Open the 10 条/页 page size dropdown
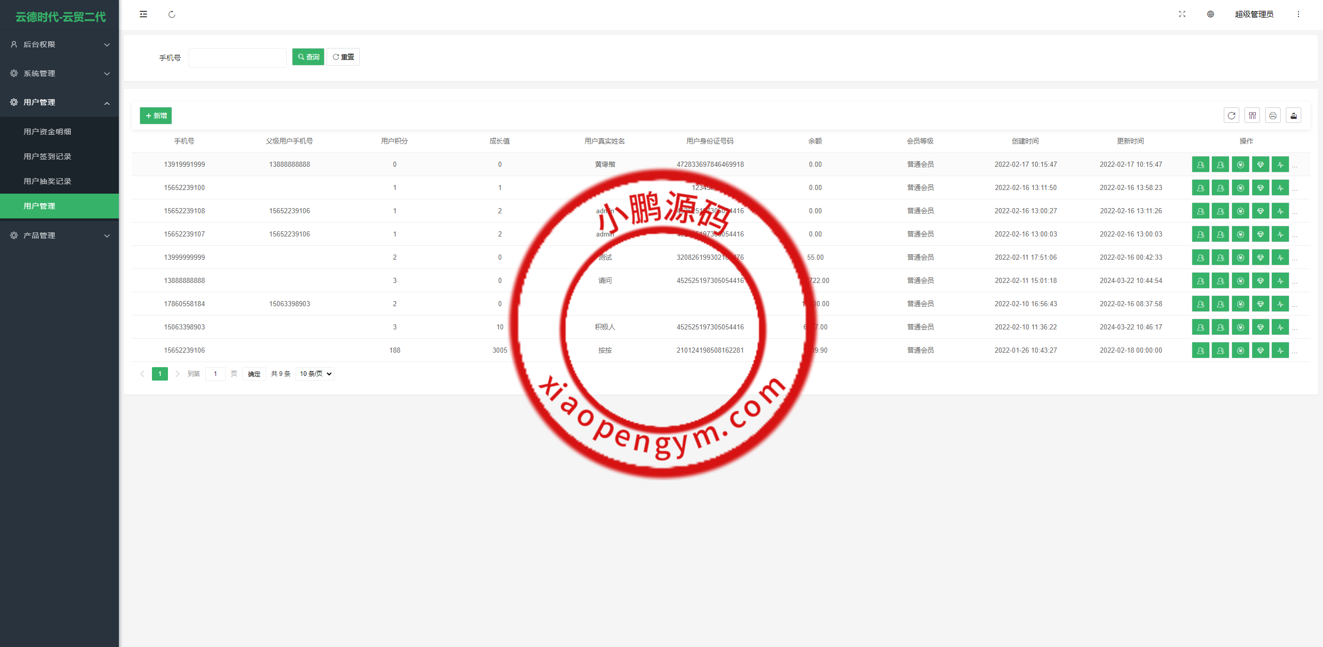The image size is (1323, 647). coord(315,374)
